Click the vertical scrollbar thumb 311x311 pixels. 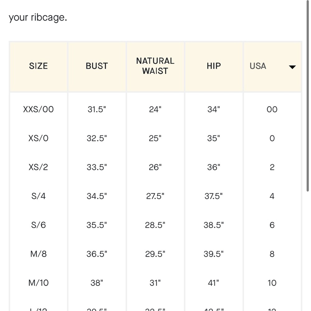(x=308, y=95)
